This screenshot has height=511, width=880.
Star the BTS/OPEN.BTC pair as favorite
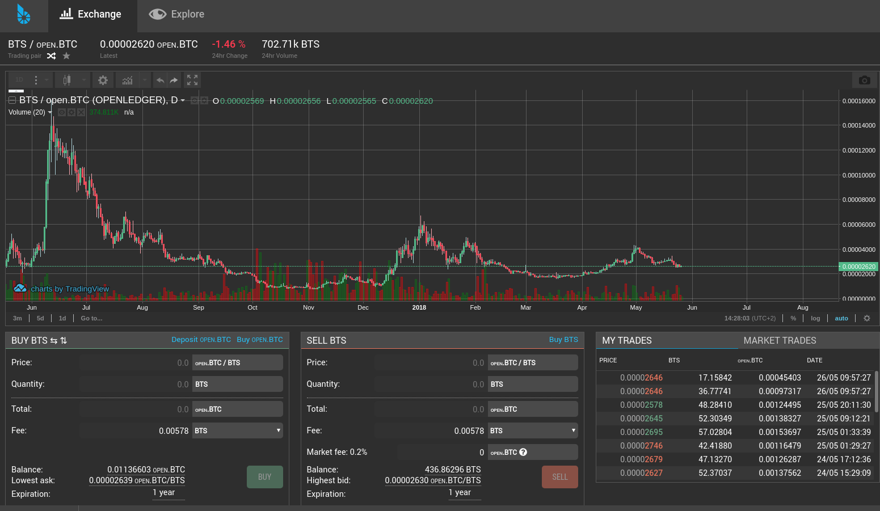pyautogui.click(x=66, y=56)
